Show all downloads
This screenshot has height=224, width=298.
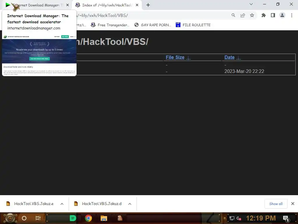[276, 204]
